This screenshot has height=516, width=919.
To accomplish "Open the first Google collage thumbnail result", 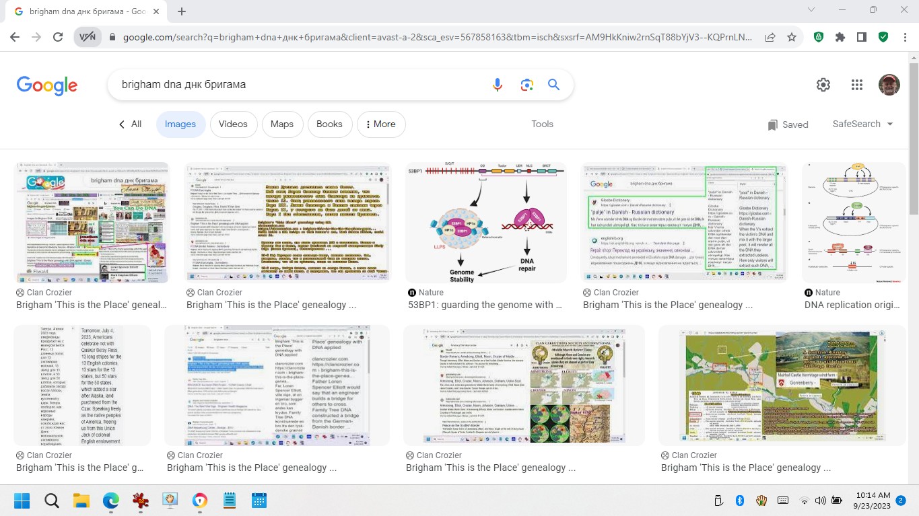I will coord(92,223).
